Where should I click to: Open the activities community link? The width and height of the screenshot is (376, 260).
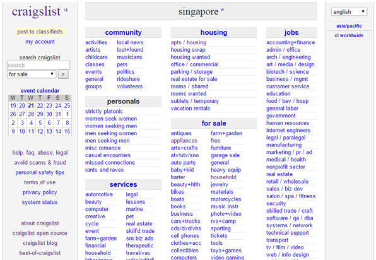tap(96, 42)
